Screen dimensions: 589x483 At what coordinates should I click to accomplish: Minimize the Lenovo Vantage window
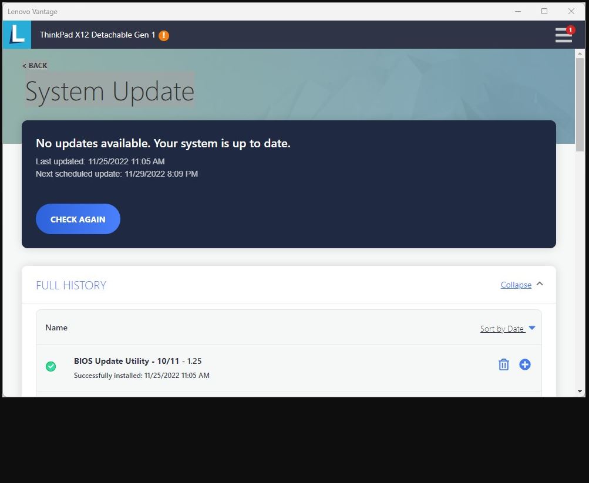[x=518, y=11]
